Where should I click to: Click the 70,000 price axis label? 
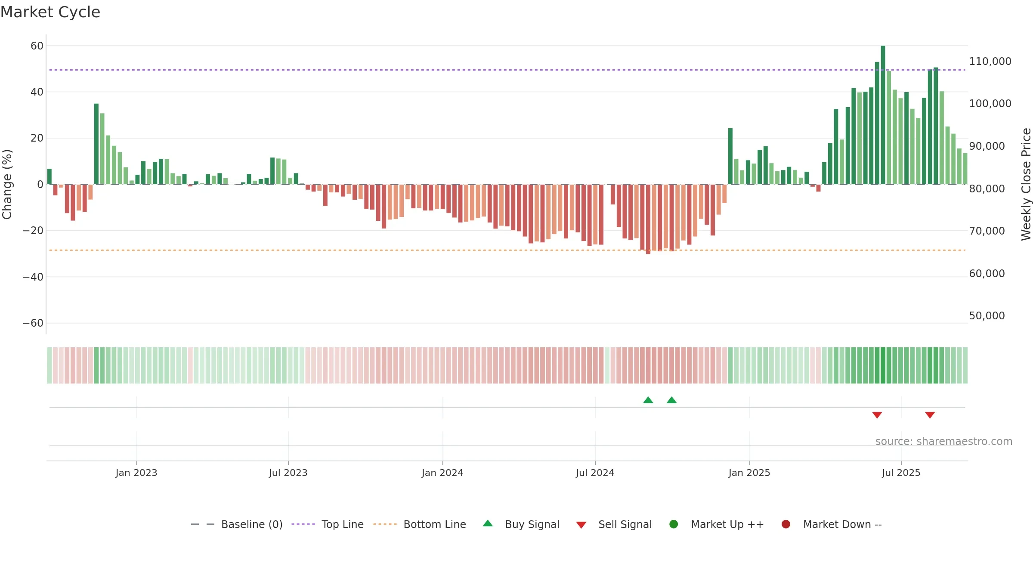987,231
